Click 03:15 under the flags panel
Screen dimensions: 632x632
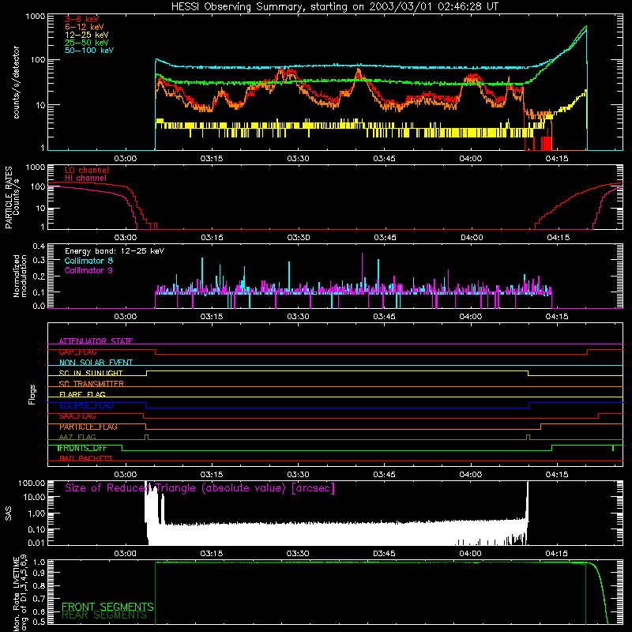(212, 475)
